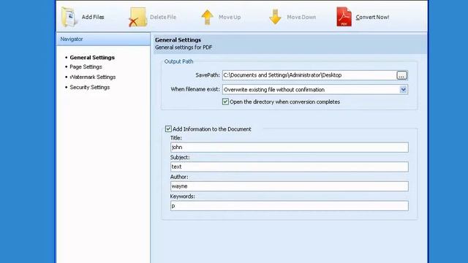Open the When filename exist dropdown

315,89
